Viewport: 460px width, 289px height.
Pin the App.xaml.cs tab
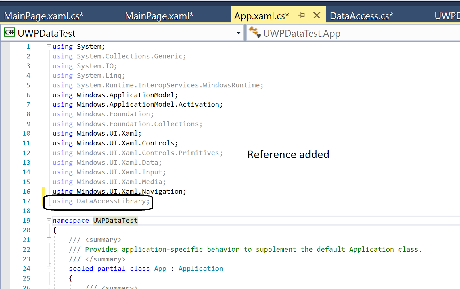click(x=301, y=15)
